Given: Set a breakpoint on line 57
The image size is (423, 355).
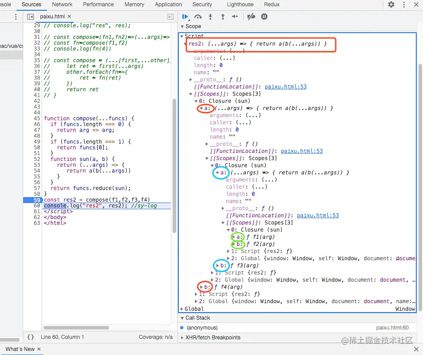Looking at the screenshot, I should tap(37, 188).
